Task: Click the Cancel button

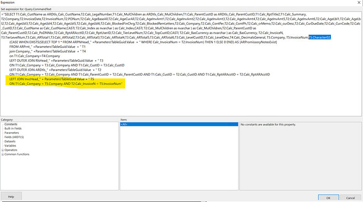Action: pos(350,198)
